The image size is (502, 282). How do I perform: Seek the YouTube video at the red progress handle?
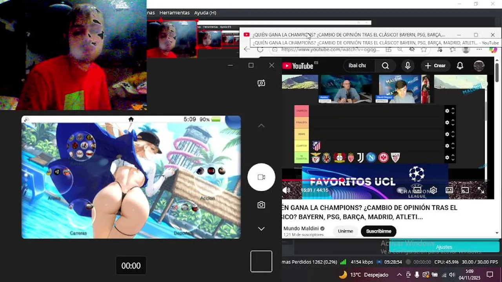tap(342, 180)
